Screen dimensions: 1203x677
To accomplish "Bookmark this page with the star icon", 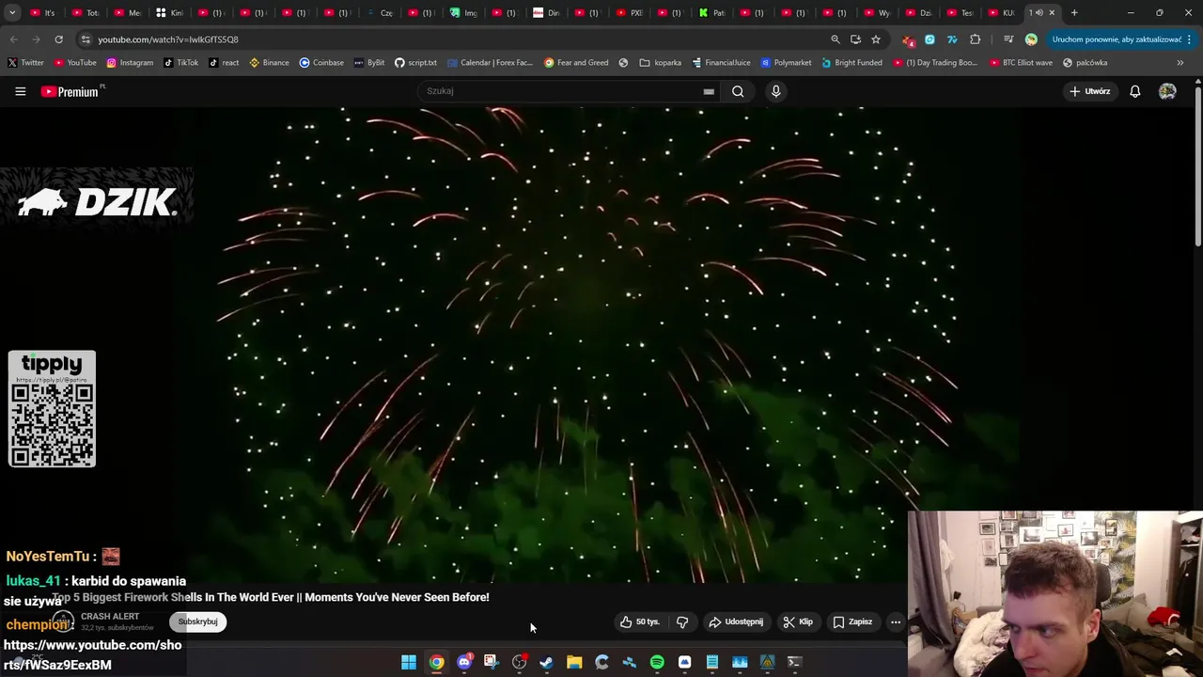I will point(876,39).
